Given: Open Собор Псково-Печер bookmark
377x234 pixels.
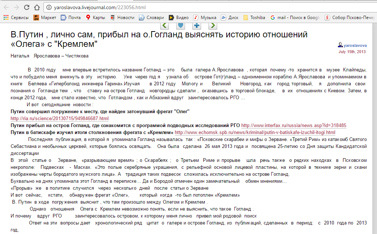Looking at the screenshot, I should pos(350,18).
